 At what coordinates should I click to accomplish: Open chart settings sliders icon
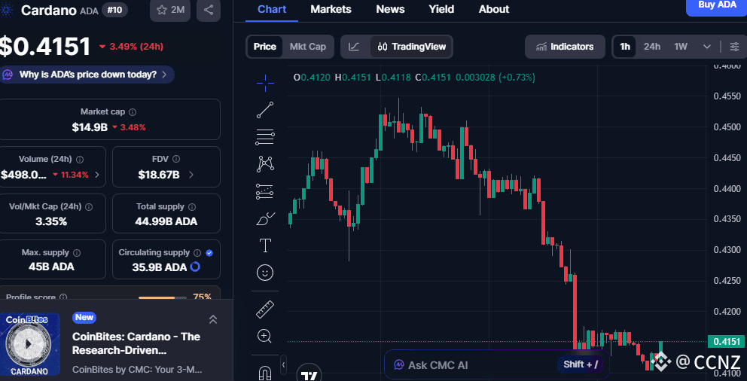(x=734, y=47)
